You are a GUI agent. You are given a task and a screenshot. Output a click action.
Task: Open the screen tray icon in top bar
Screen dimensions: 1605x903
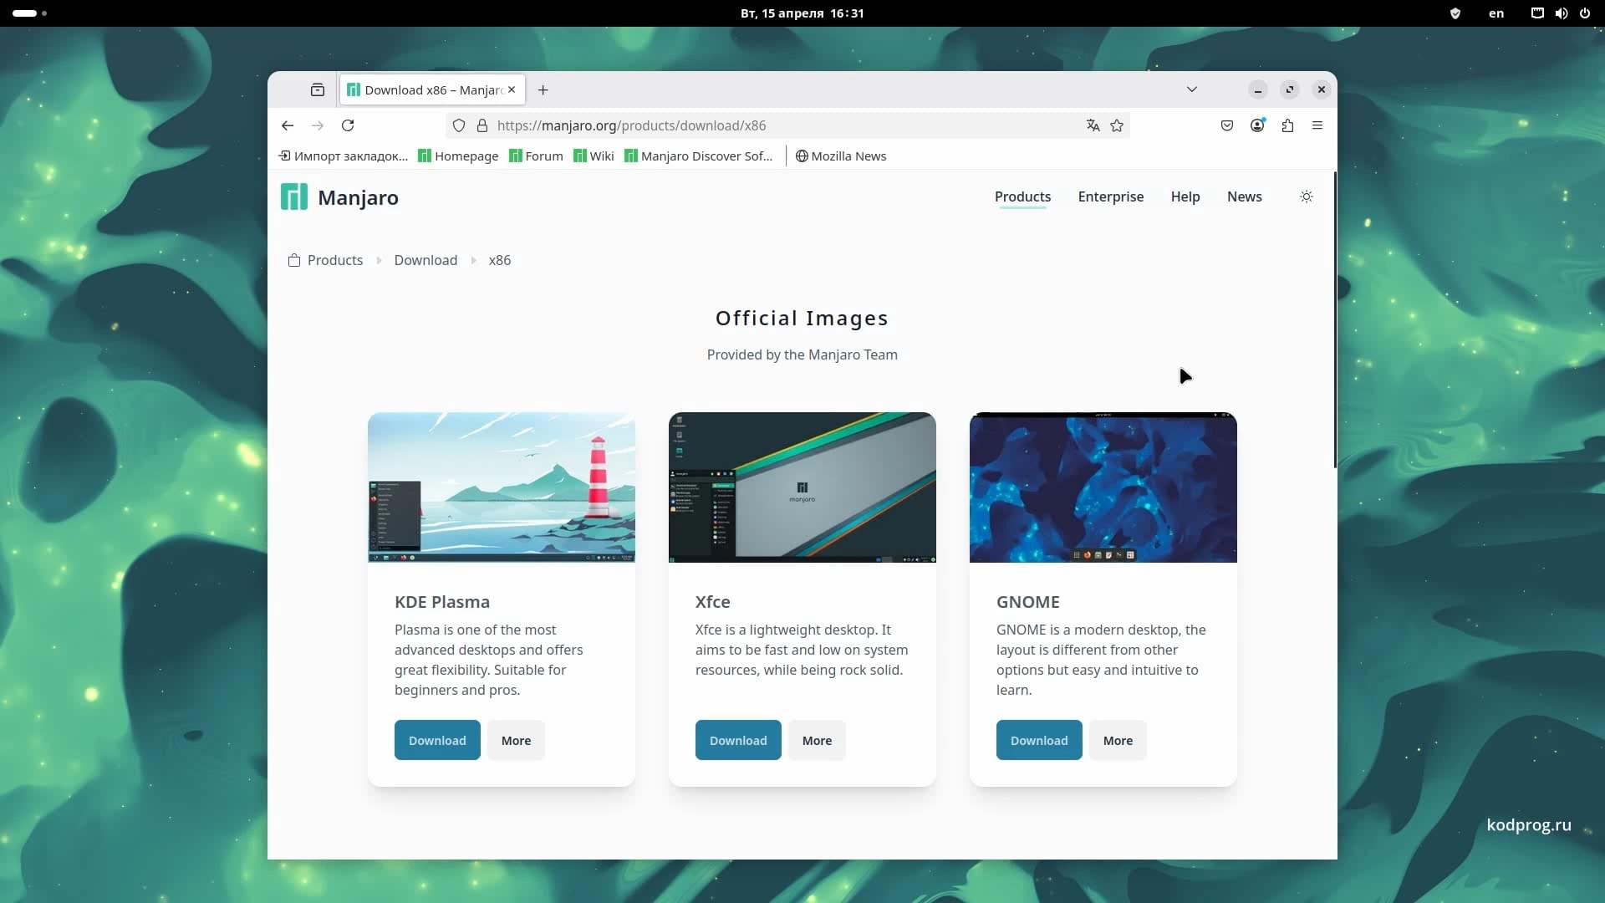(1537, 13)
